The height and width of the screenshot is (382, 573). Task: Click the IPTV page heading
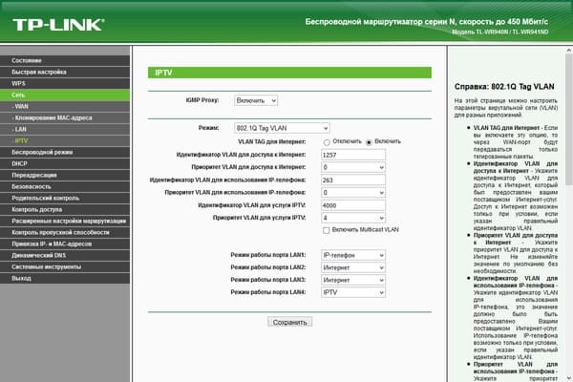tap(163, 73)
